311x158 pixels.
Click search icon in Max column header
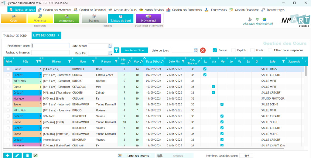point(141,62)
